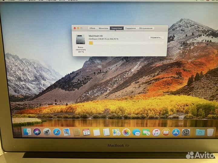Open iBooks orange book icon
The height and width of the screenshot is (163, 218).
(166, 133)
